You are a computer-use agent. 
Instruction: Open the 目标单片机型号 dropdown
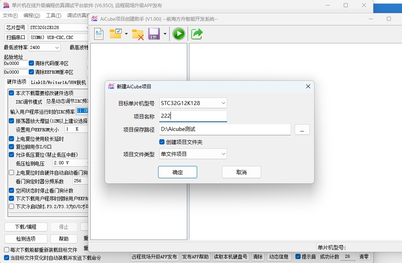(193, 103)
